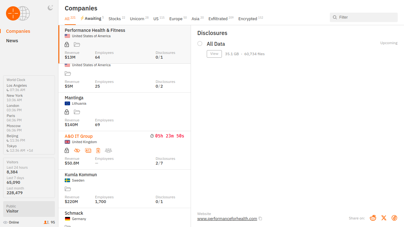Click the folder icon for Kumla Kommun
404x227 pixels.
(x=68, y=189)
